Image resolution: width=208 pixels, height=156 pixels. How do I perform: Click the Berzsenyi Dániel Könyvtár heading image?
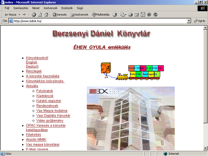(x=101, y=34)
